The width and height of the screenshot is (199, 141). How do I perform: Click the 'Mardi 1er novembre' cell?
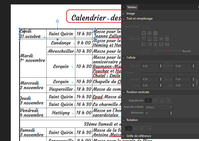[33, 58]
